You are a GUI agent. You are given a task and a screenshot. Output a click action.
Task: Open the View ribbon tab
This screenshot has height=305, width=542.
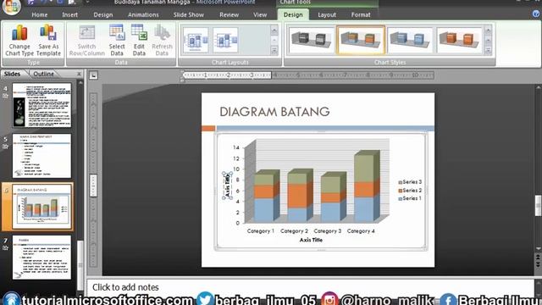[260, 14]
